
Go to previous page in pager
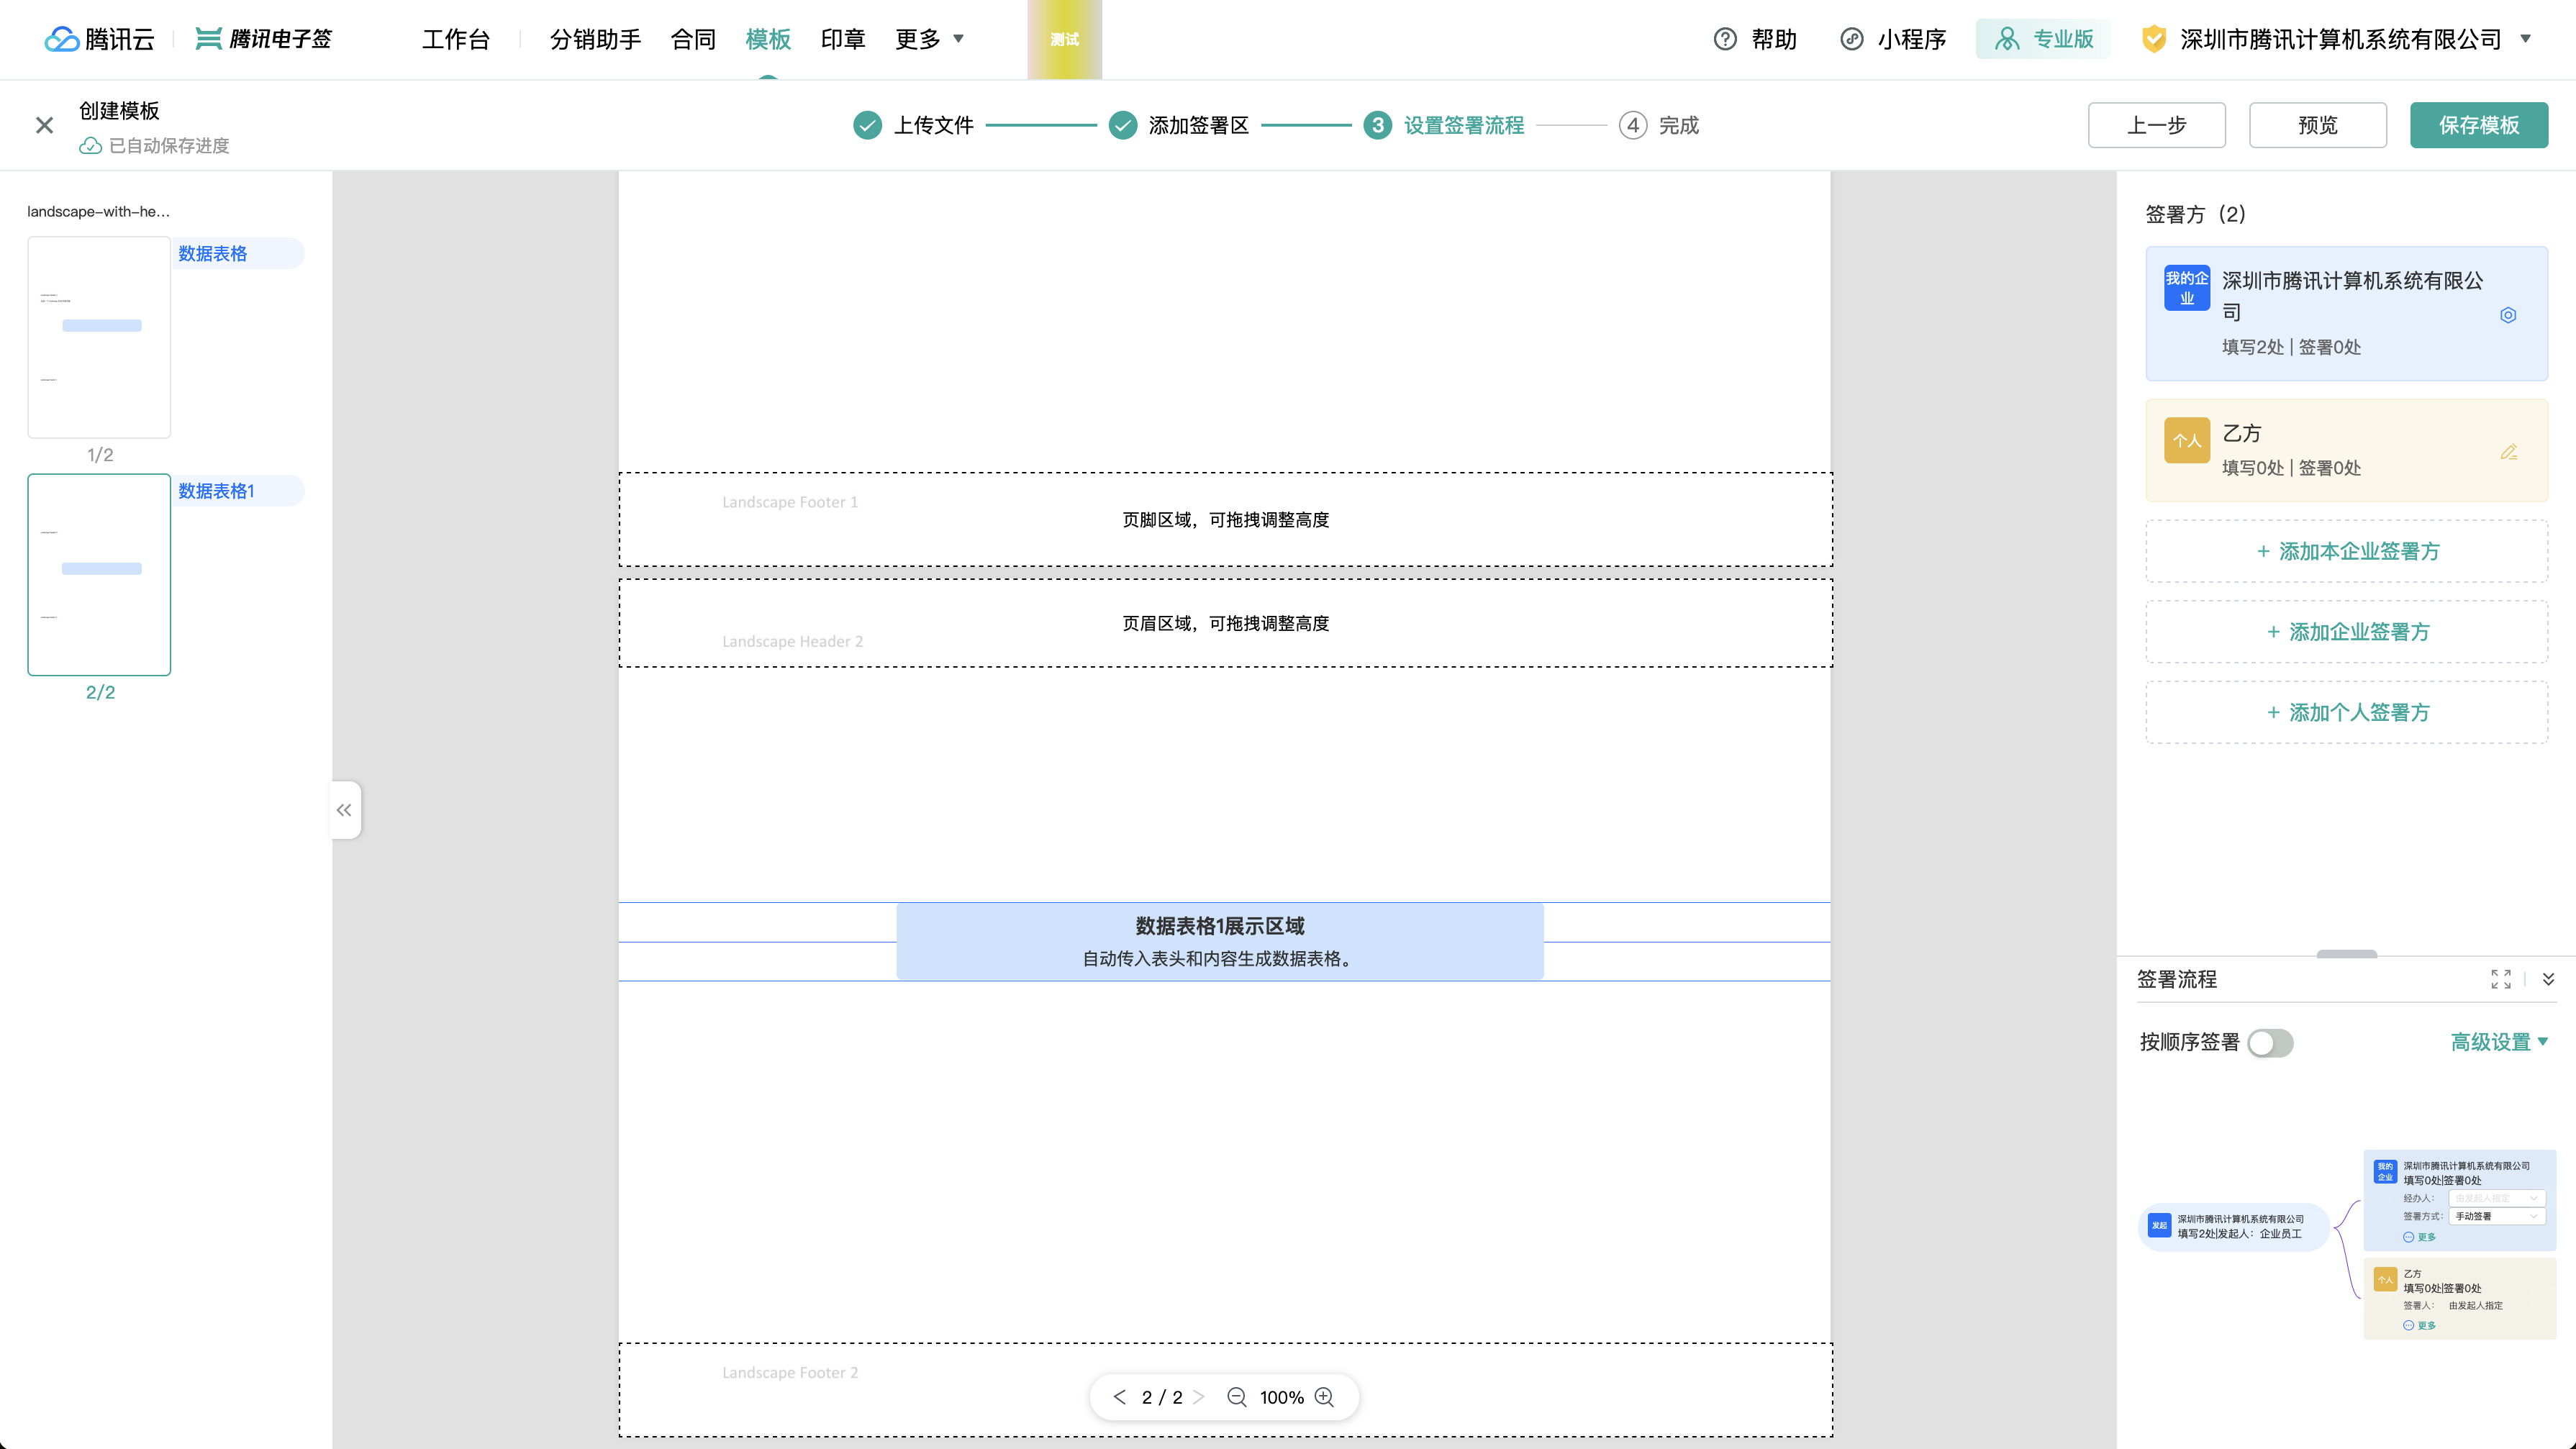point(1119,1397)
